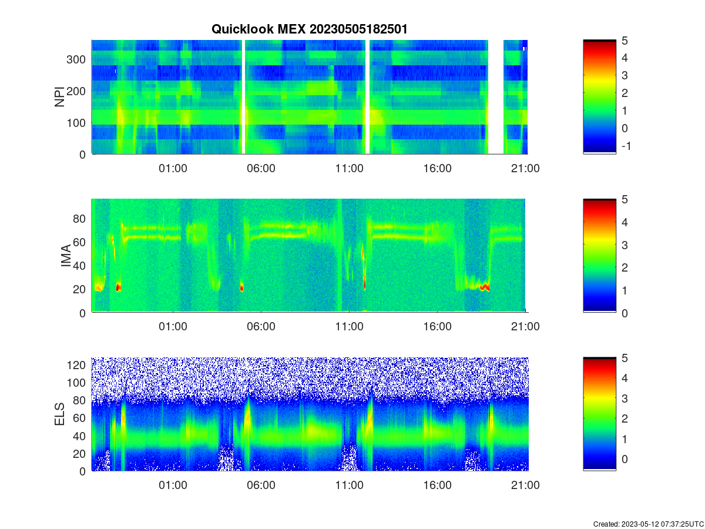
Task: Click the 40 tick on IMA y-axis
Action: click(80, 266)
